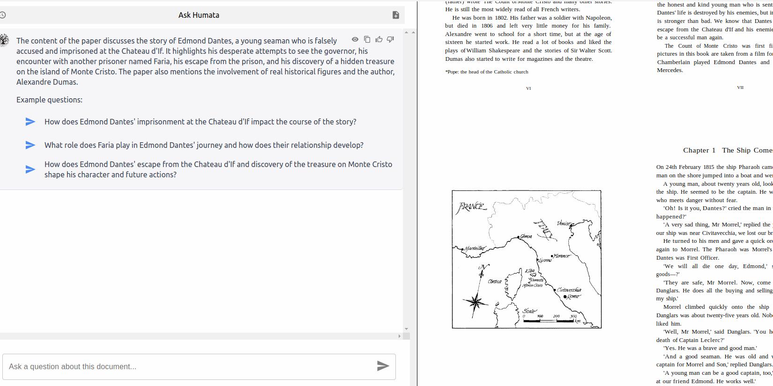
Task: Click the Humata tree avatar icon
Action: [4, 40]
